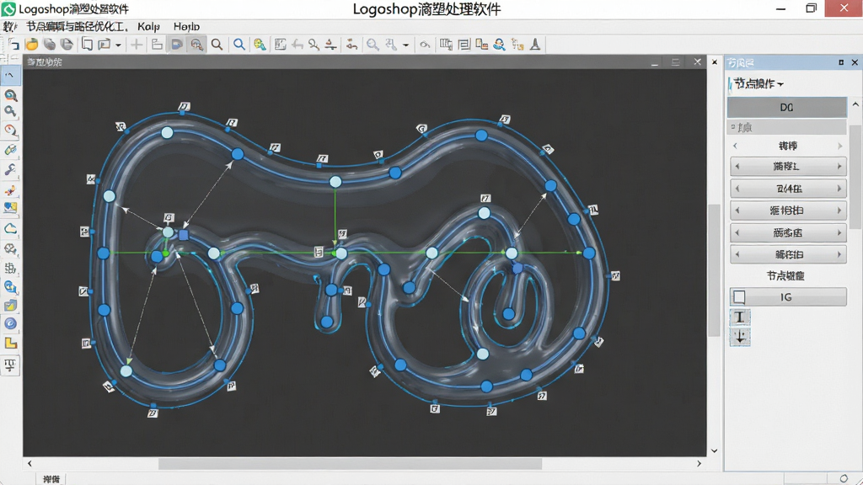Click the grid table icon in top toolbar
The image size is (863, 485).
[x=446, y=45]
